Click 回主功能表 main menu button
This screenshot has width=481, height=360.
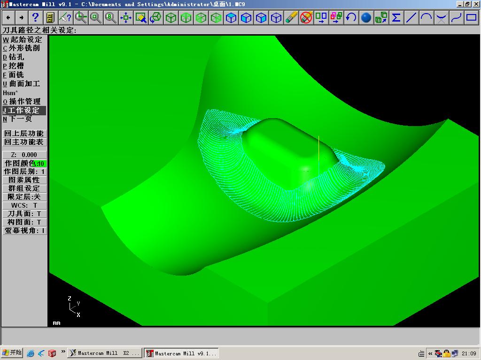tap(24, 142)
